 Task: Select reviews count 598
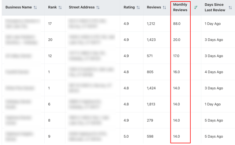(x=150, y=136)
